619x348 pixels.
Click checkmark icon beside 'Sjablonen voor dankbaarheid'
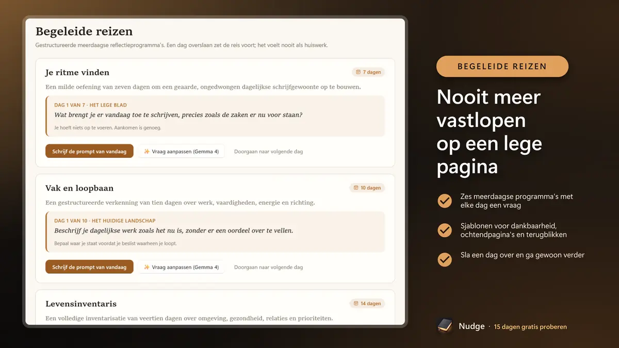pyautogui.click(x=445, y=230)
